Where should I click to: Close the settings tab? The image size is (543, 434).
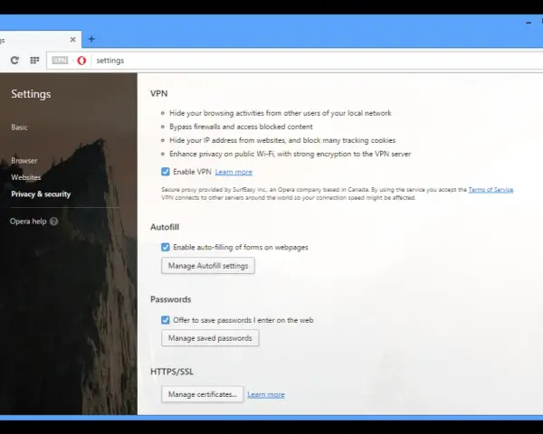(72, 40)
